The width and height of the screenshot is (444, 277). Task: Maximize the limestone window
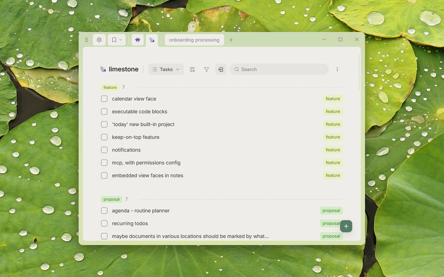tap(340, 39)
